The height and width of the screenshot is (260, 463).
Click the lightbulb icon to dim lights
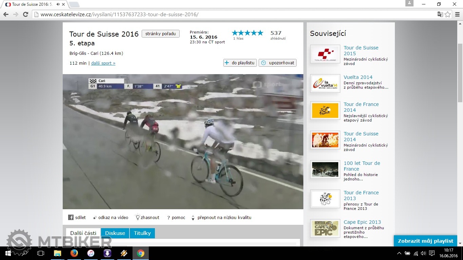tap(138, 218)
